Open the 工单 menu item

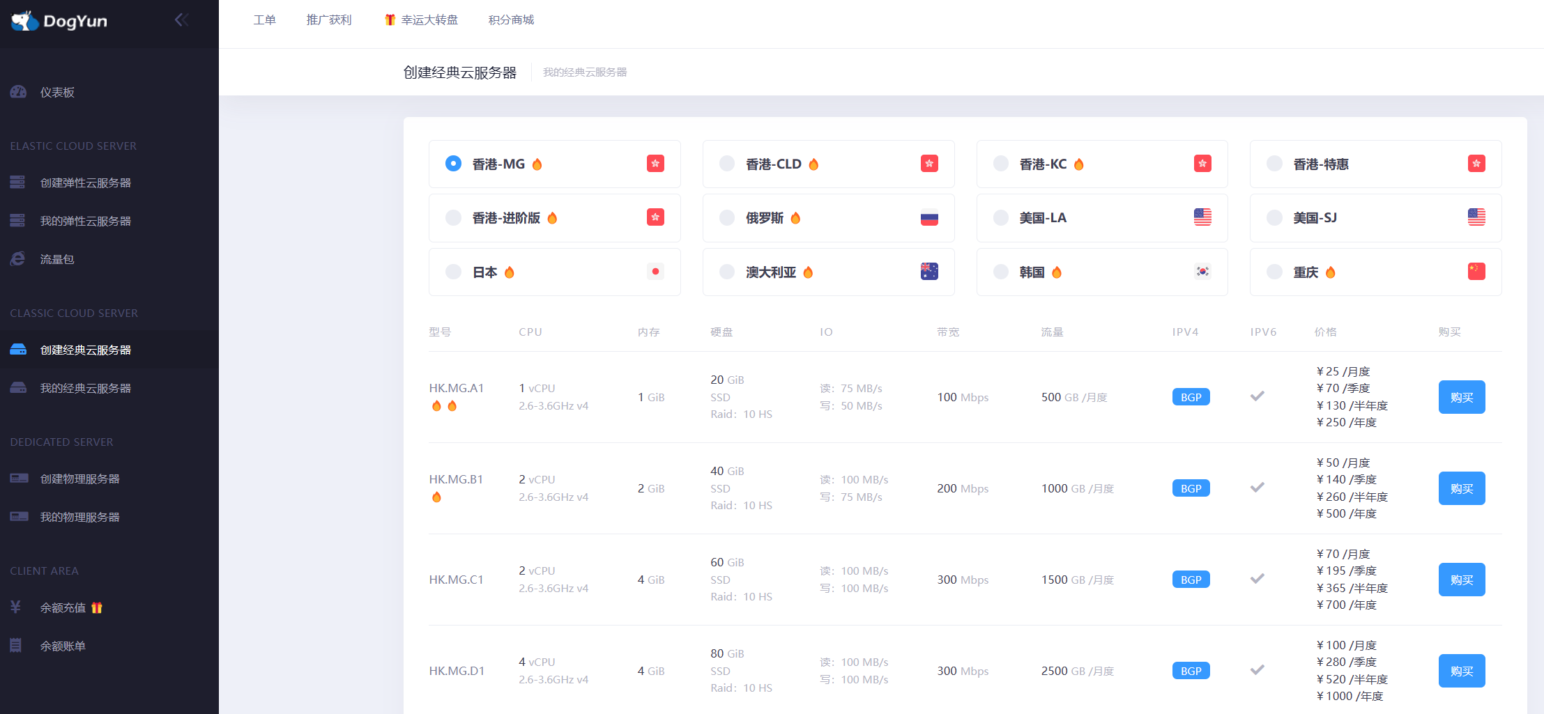[265, 20]
